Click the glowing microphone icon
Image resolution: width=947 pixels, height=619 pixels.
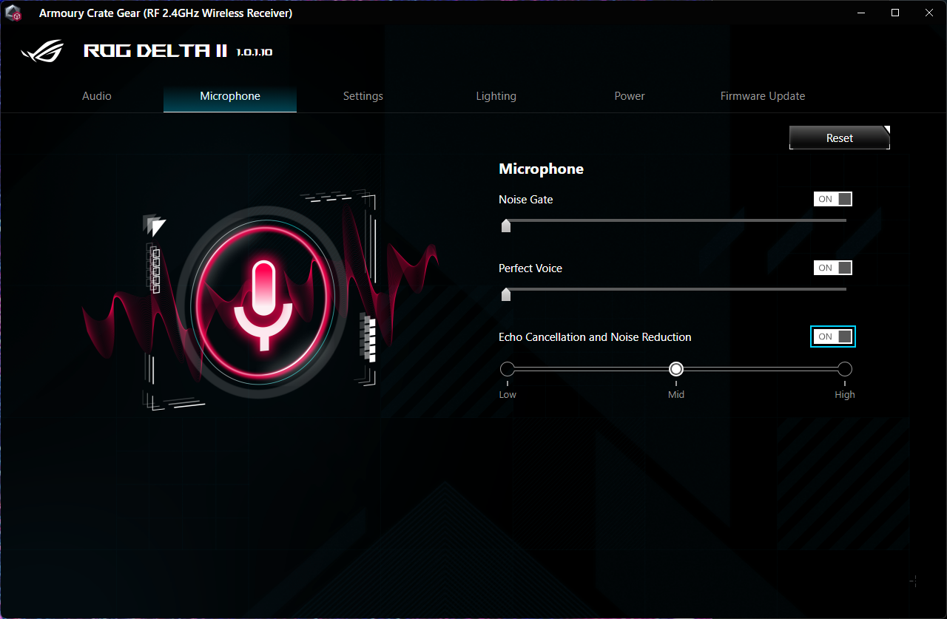pos(263,303)
